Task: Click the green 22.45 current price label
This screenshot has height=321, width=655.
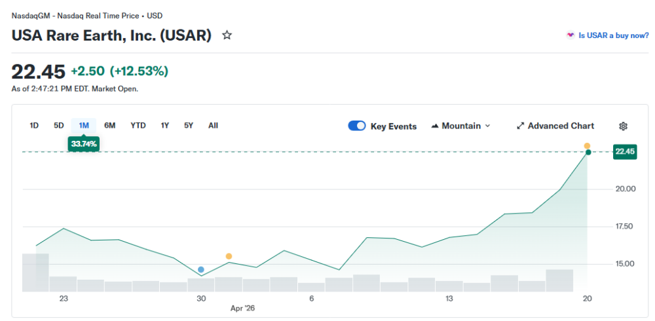Action: click(624, 152)
